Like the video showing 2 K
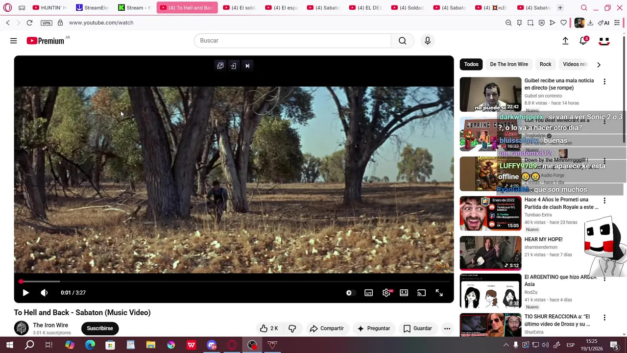 click(x=269, y=328)
